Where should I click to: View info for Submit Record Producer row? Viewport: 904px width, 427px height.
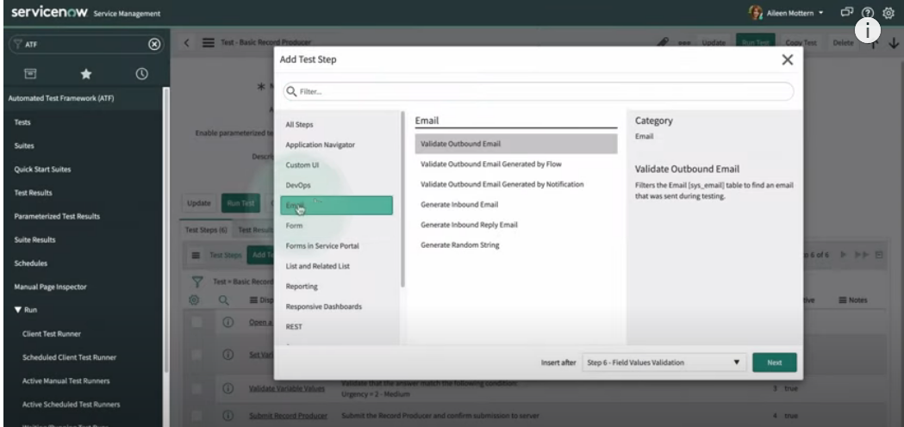tap(228, 416)
